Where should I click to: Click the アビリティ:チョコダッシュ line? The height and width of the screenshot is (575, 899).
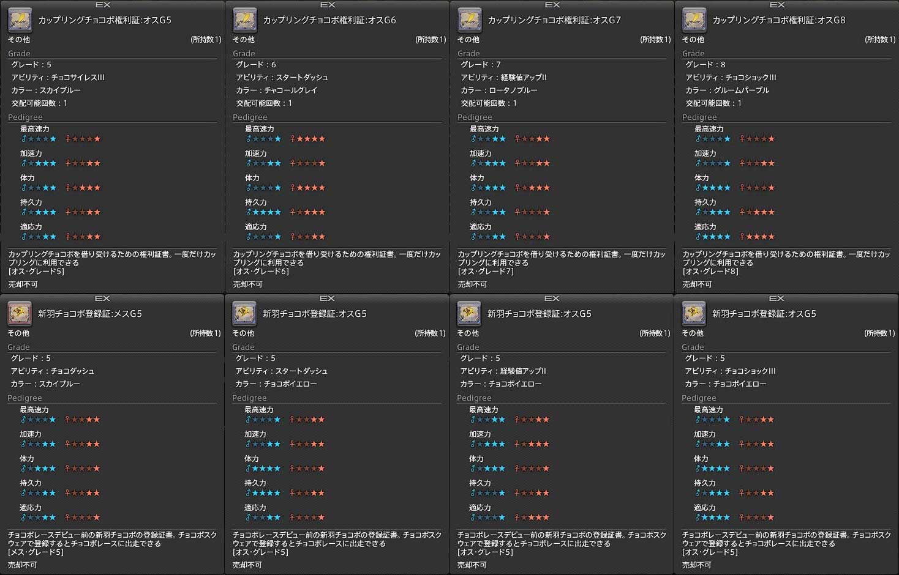52,371
